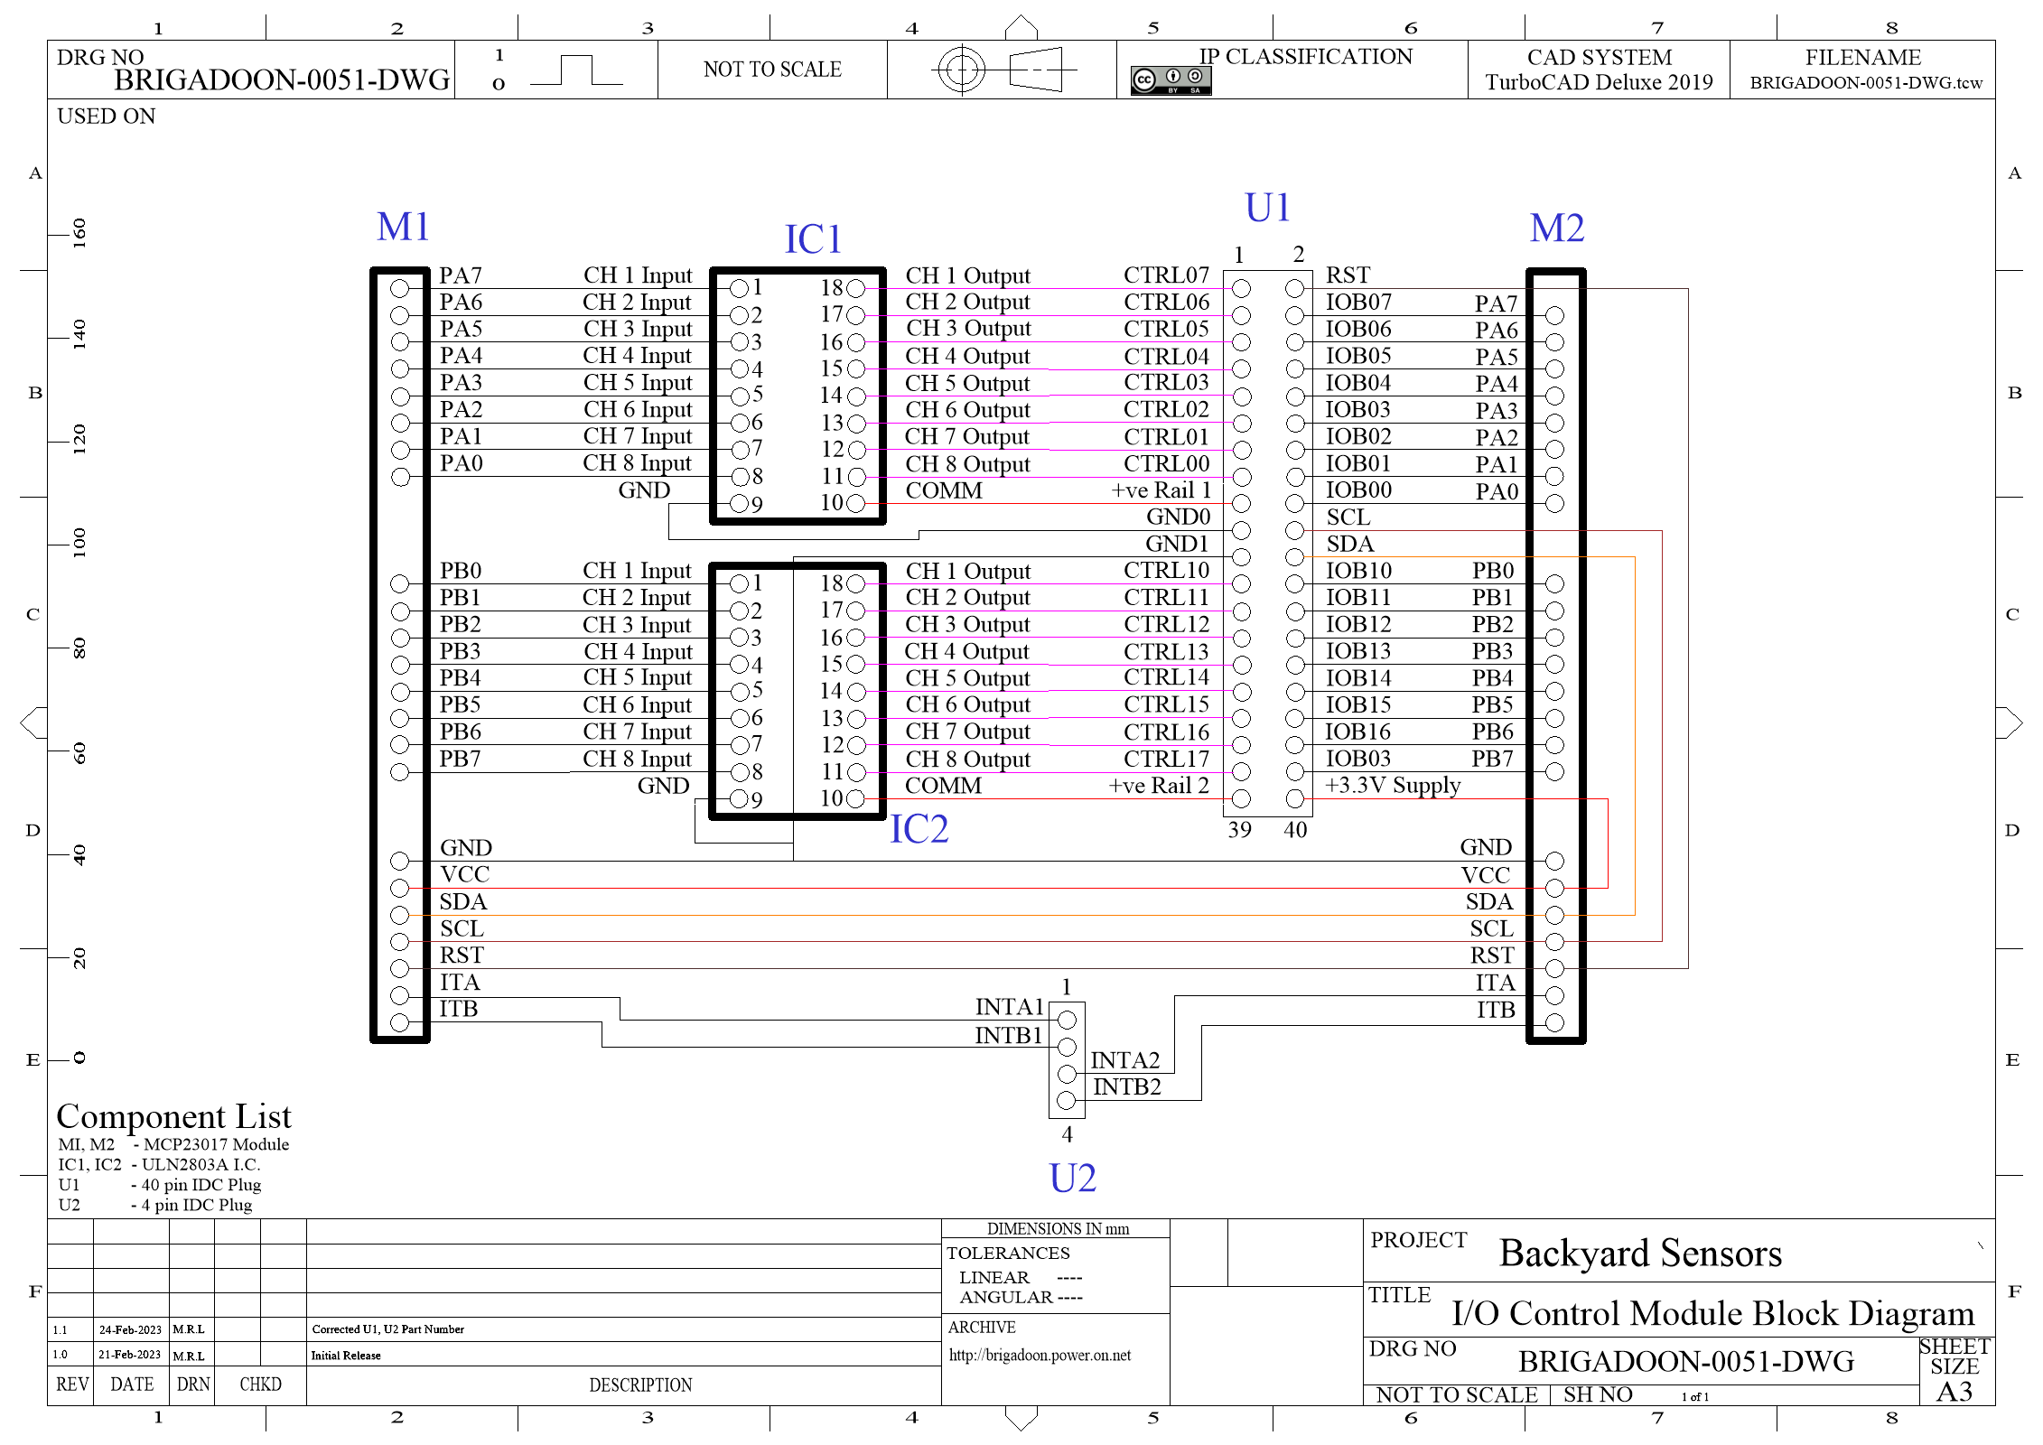Open the brigadoon.power.on.net archive link
Viewport: 2043px width, 1445px height.
click(x=1040, y=1356)
